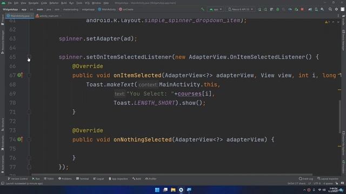This screenshot has height=194, width=346.
Task: Click the onCreate breadcrumb
Action: (126, 10)
